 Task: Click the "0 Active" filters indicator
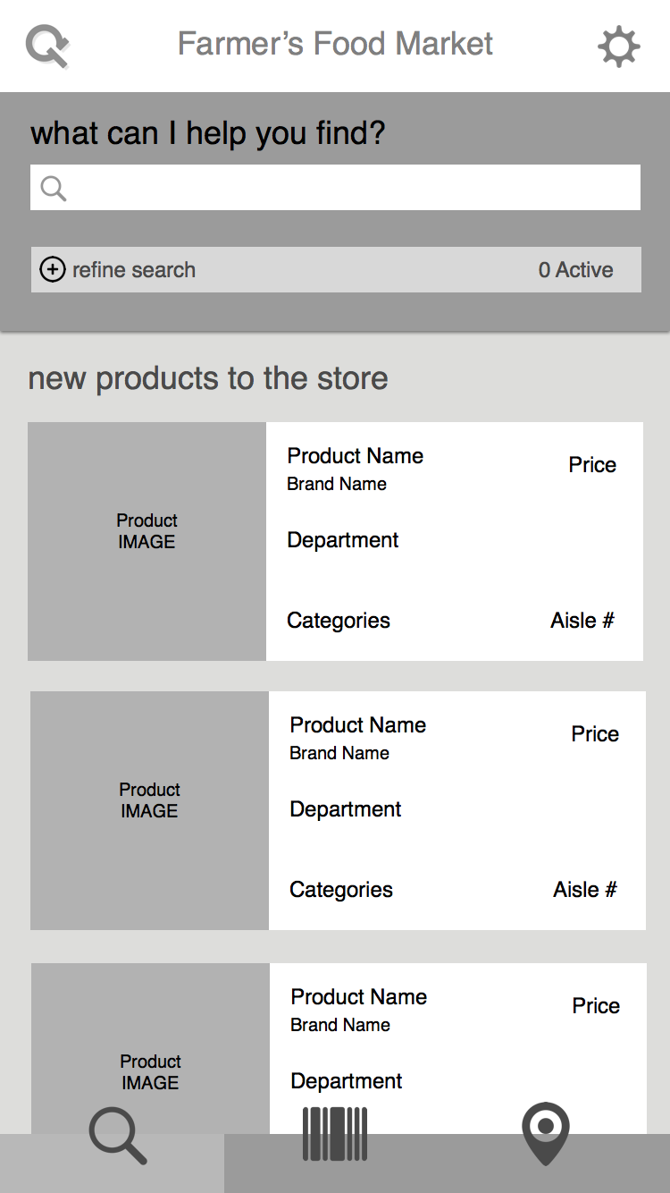tap(575, 270)
